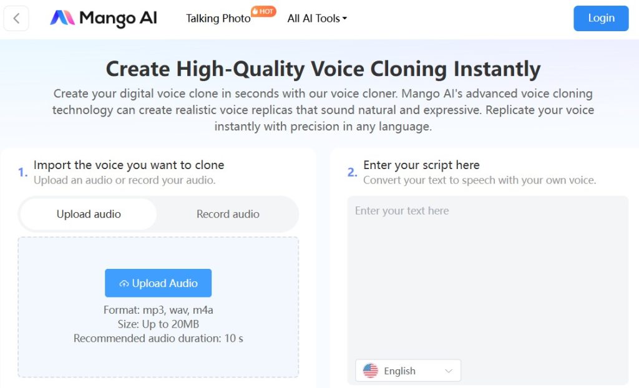The height and width of the screenshot is (388, 639).
Task: Click the recommended audio duration text
Action: pyautogui.click(x=158, y=338)
